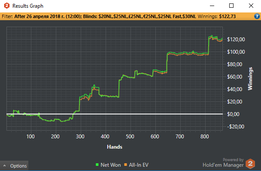The height and width of the screenshot is (171, 261).
Task: Click the blue help question mark icon
Action: point(257,16)
